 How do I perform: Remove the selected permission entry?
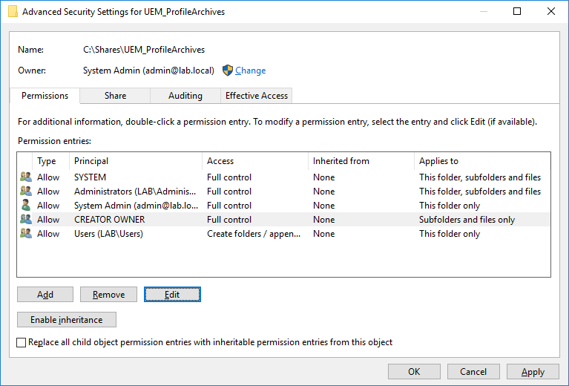coord(108,295)
